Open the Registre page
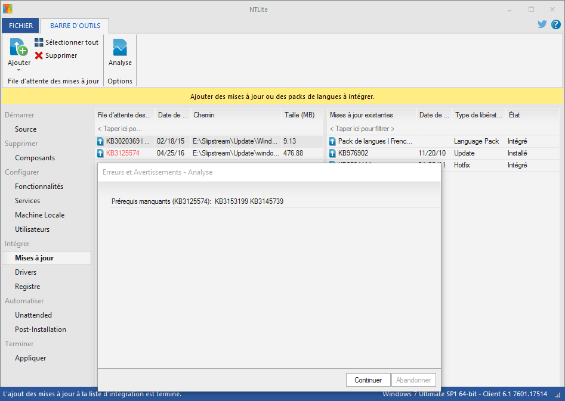This screenshot has height=401, width=565. (x=27, y=287)
